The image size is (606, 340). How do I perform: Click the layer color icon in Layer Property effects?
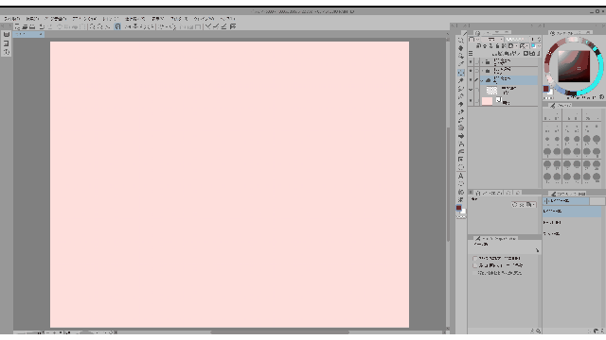pos(530,205)
